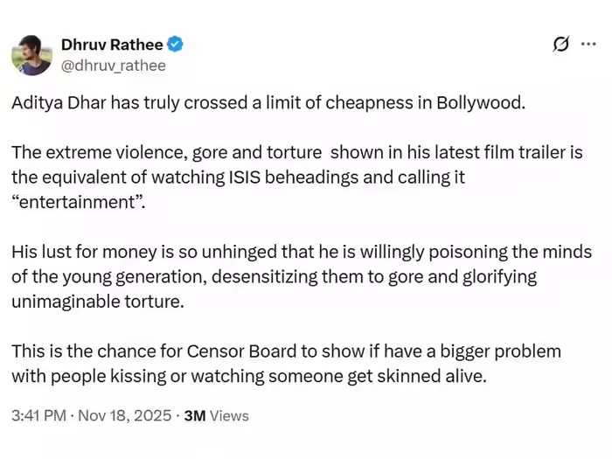Click the blue verified badge
The image size is (612, 459).
click(x=176, y=44)
